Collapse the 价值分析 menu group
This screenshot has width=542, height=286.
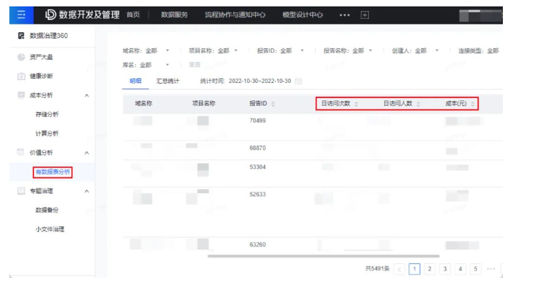(87, 152)
